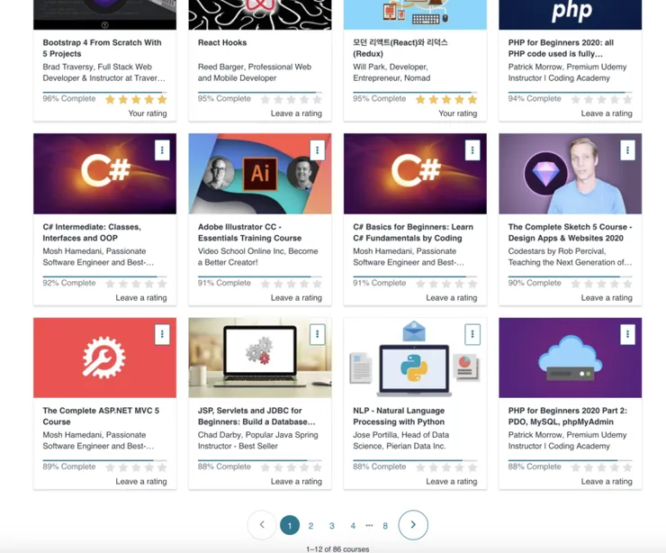
Task: Jump to page 8
Action: pos(385,526)
